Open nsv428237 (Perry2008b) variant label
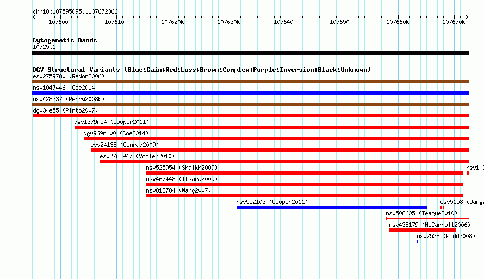 click(x=69, y=99)
